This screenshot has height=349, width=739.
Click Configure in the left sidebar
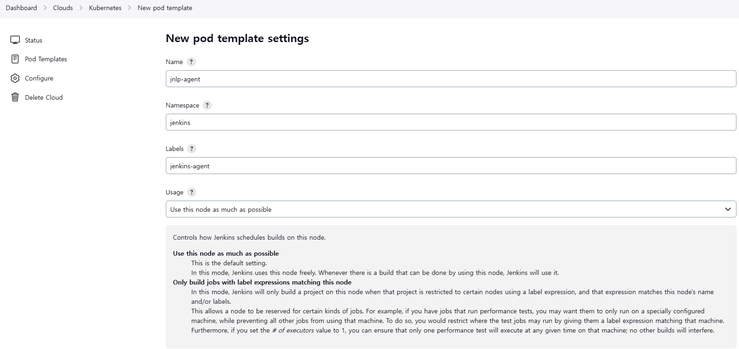pos(38,78)
